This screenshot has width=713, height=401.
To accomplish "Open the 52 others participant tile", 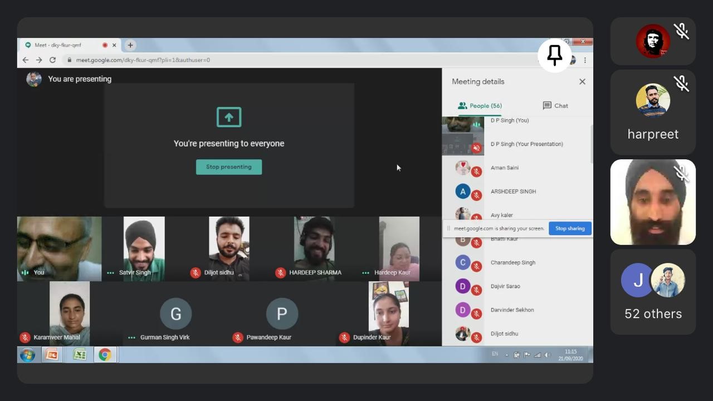I will (x=653, y=292).
